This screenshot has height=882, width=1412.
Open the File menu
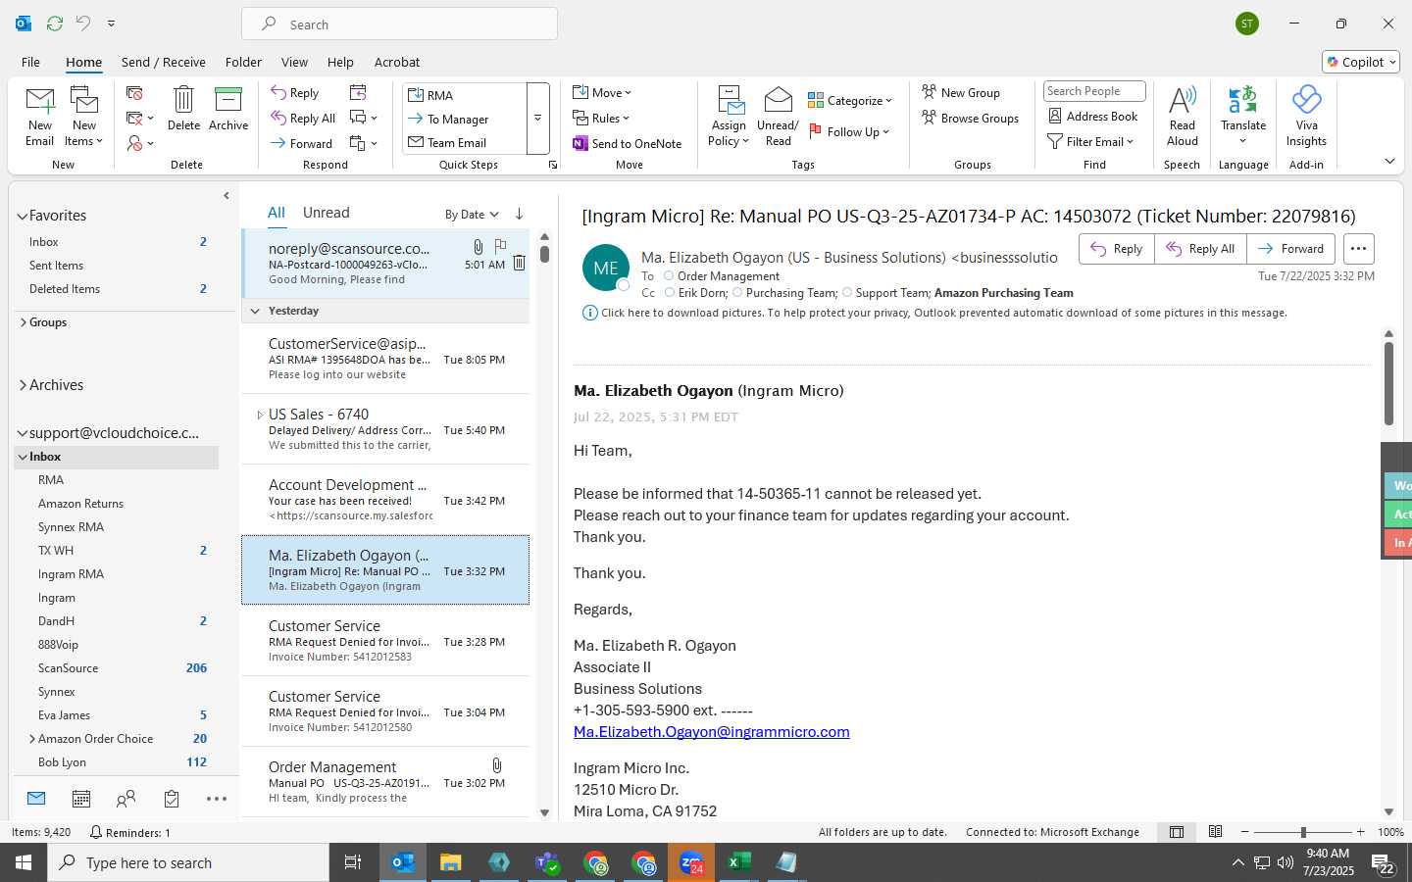pyautogui.click(x=31, y=62)
